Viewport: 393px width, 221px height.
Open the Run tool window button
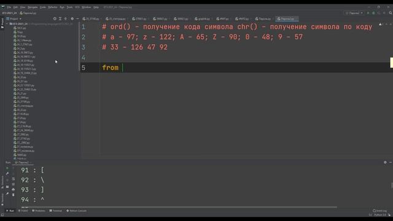pos(10,211)
